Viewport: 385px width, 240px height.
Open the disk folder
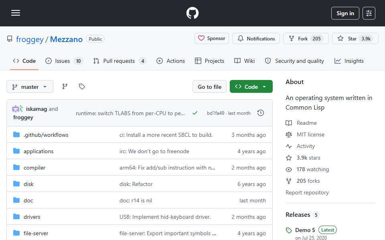28,184
